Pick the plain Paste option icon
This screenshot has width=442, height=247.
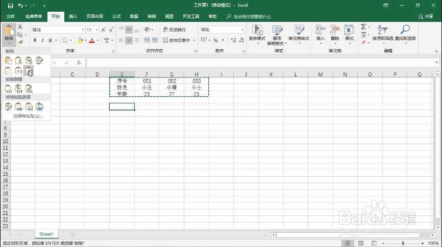(x=8, y=61)
